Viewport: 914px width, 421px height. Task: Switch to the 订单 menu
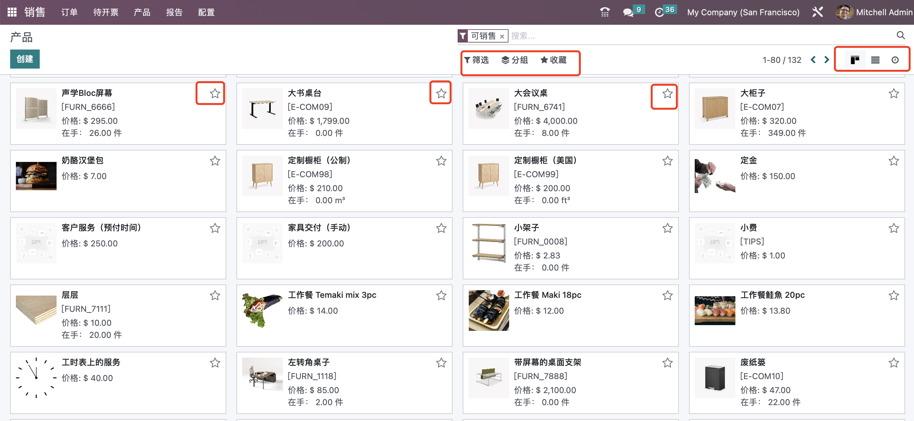(69, 12)
